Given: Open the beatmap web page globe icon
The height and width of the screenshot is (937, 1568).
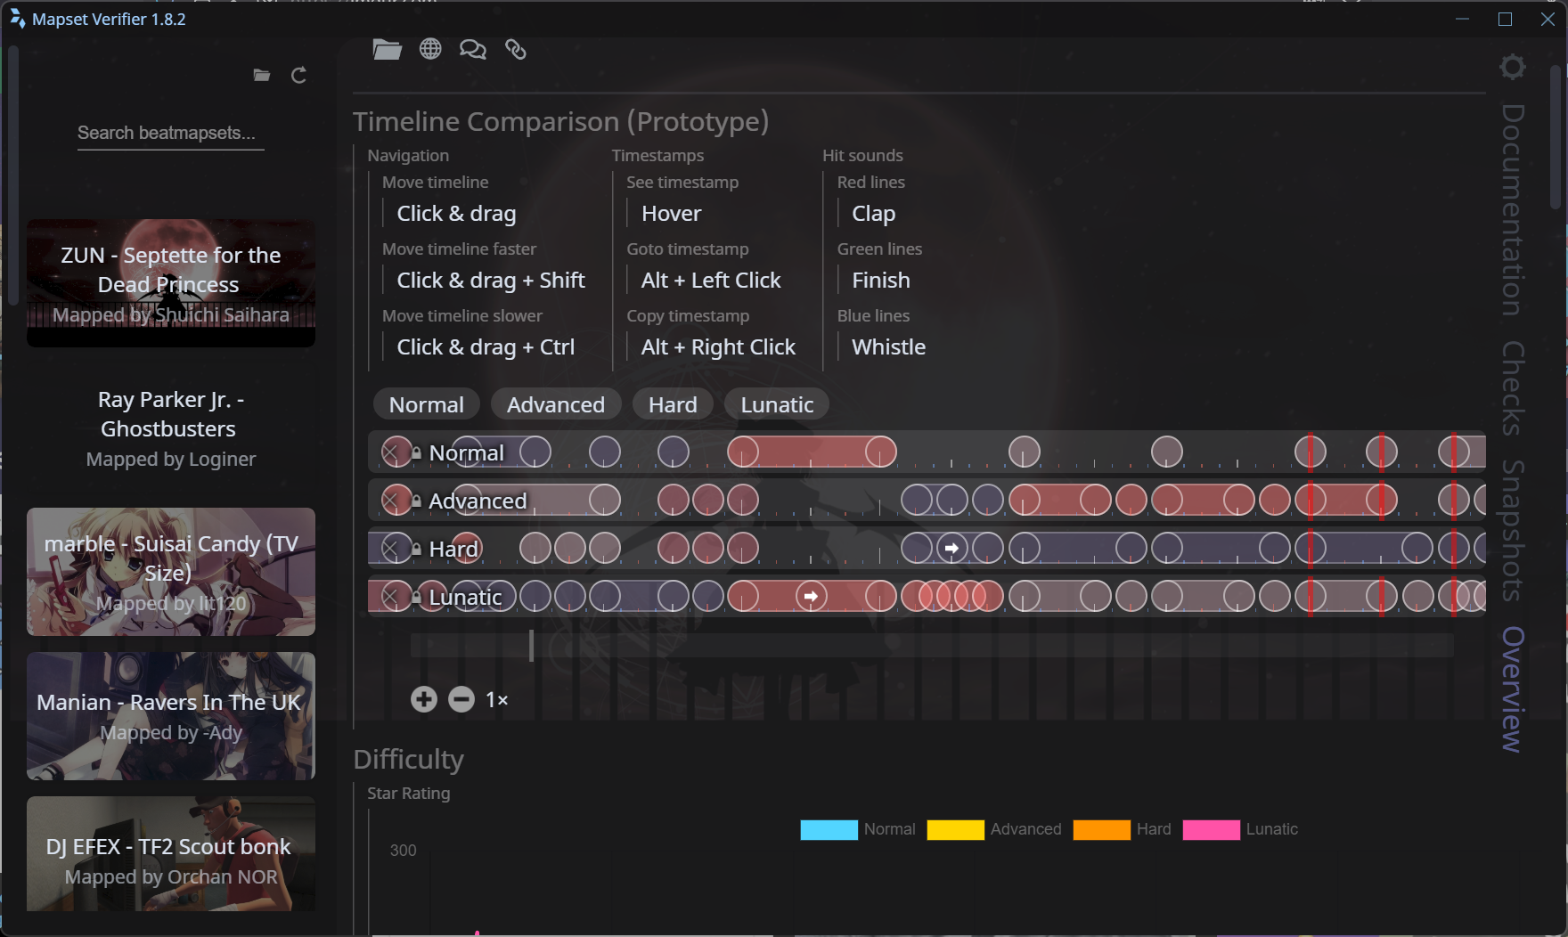Looking at the screenshot, I should [430, 50].
